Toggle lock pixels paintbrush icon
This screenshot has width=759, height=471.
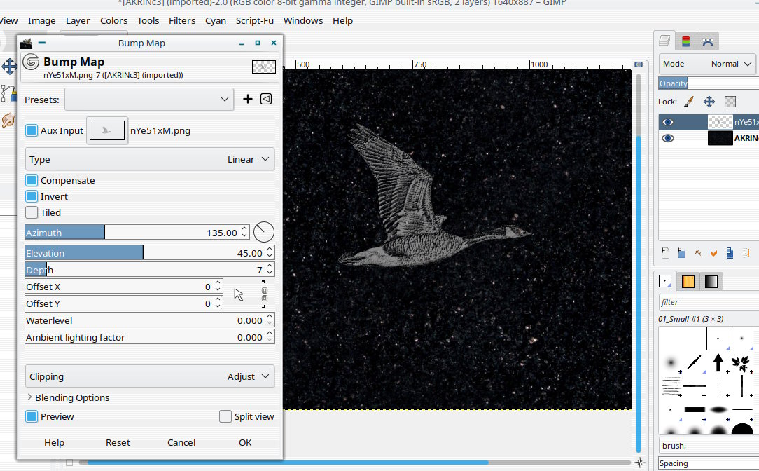point(689,102)
